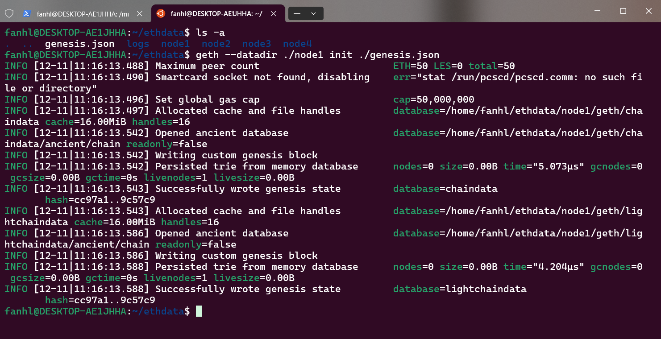Maximize the terminal window
The width and height of the screenshot is (661, 339).
pos(624,11)
